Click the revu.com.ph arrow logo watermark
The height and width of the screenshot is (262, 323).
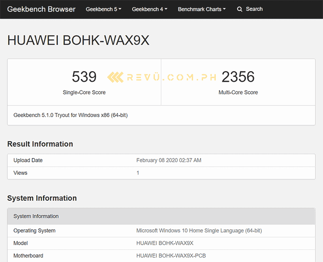[115, 77]
